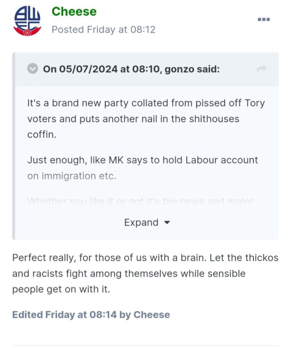Click the "coffin." line in the quote

coord(41,135)
